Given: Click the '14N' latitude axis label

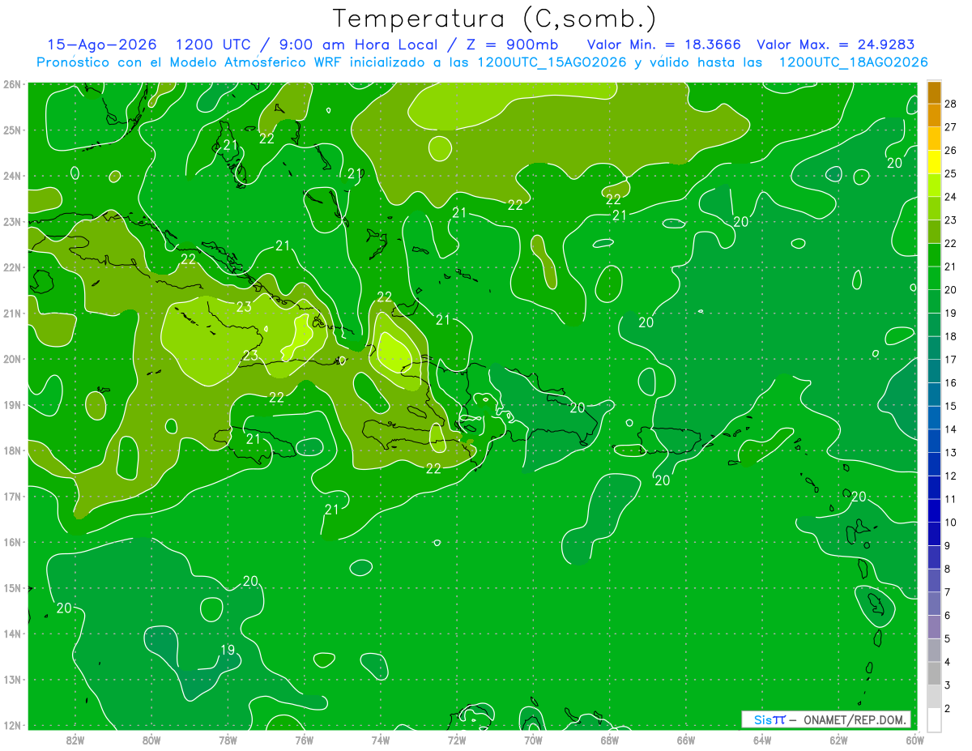Looking at the screenshot, I should click(x=12, y=634).
